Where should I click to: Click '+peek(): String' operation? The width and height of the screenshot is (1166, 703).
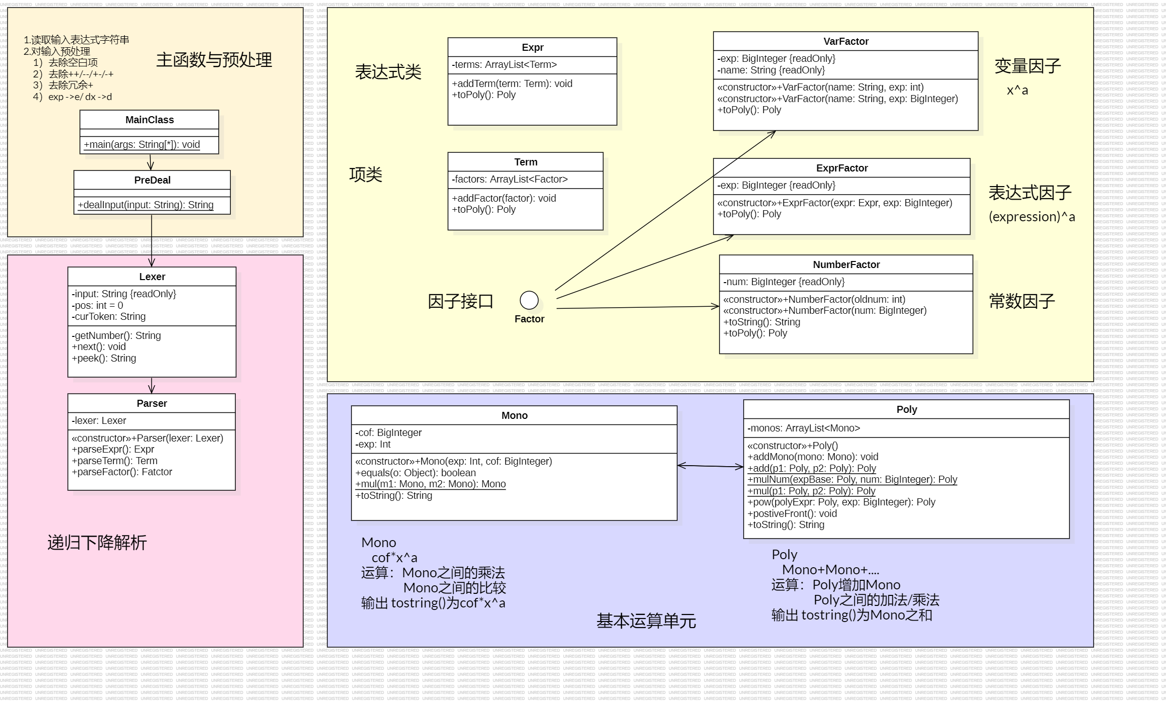104,358
